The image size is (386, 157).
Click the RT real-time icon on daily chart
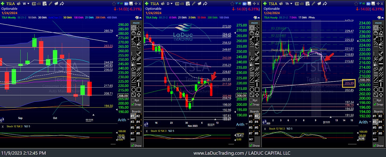pos(240,3)
